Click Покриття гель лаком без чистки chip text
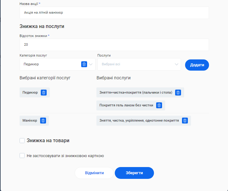This screenshot has height=191, width=228. coord(126,105)
